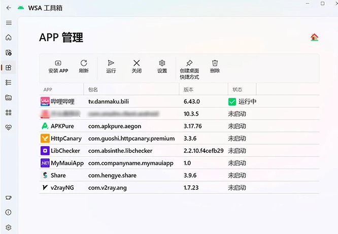Toggle the green 运行中 checkbox
This screenshot has height=234, width=338.
tap(232, 102)
